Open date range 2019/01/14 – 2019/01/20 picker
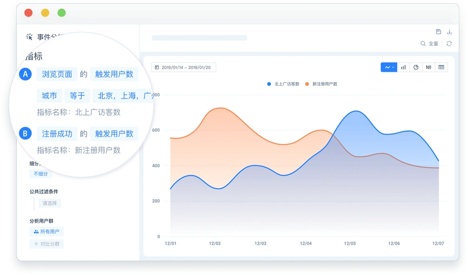468x275 pixels. (x=184, y=68)
